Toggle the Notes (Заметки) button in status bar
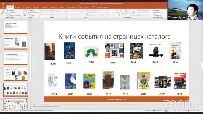The width and height of the screenshot is (203, 114). (148, 111)
